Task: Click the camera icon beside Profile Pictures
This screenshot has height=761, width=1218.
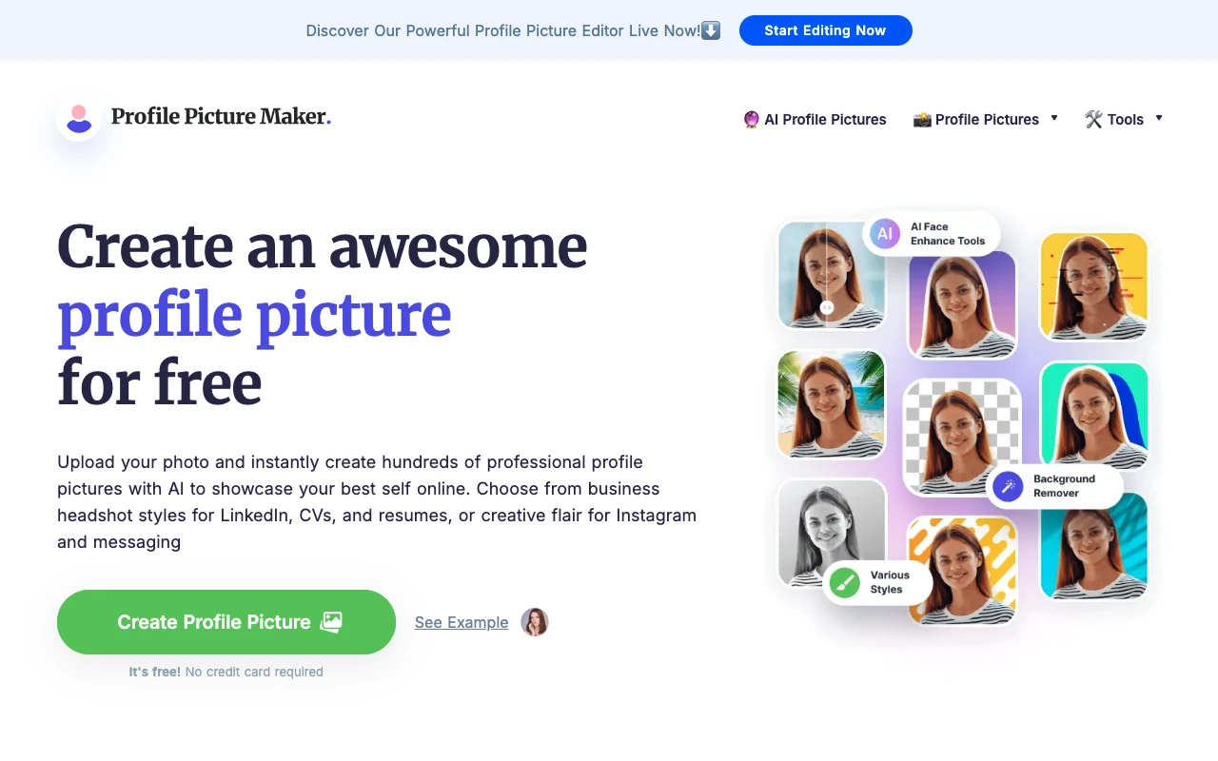Action: [921, 120]
